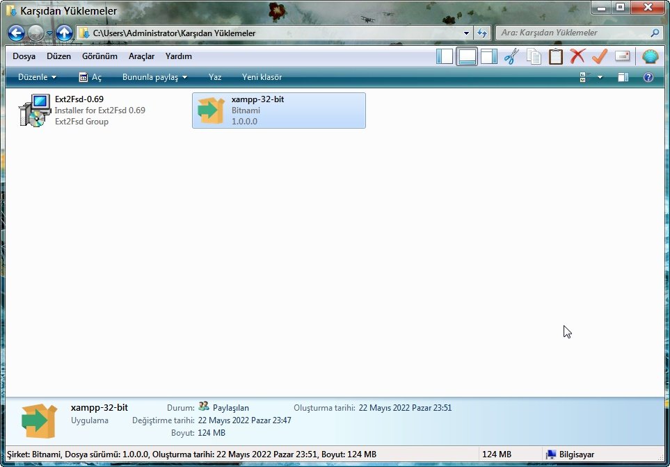Toggle the navigation pane layout button
The height and width of the screenshot is (467, 670).
click(445, 56)
